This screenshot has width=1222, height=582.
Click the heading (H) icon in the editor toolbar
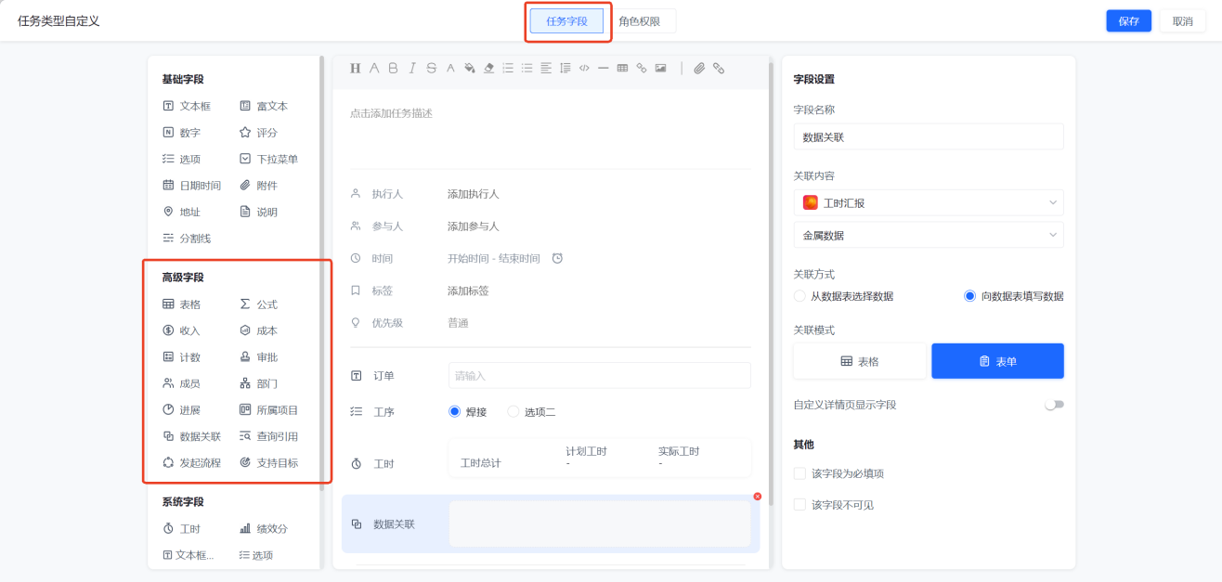tap(355, 68)
